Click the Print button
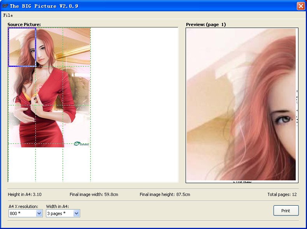The image size is (307, 229). pyautogui.click(x=286, y=211)
